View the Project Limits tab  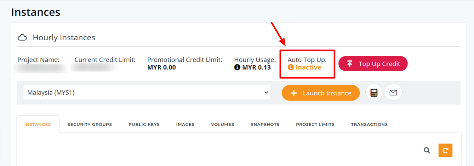point(315,124)
